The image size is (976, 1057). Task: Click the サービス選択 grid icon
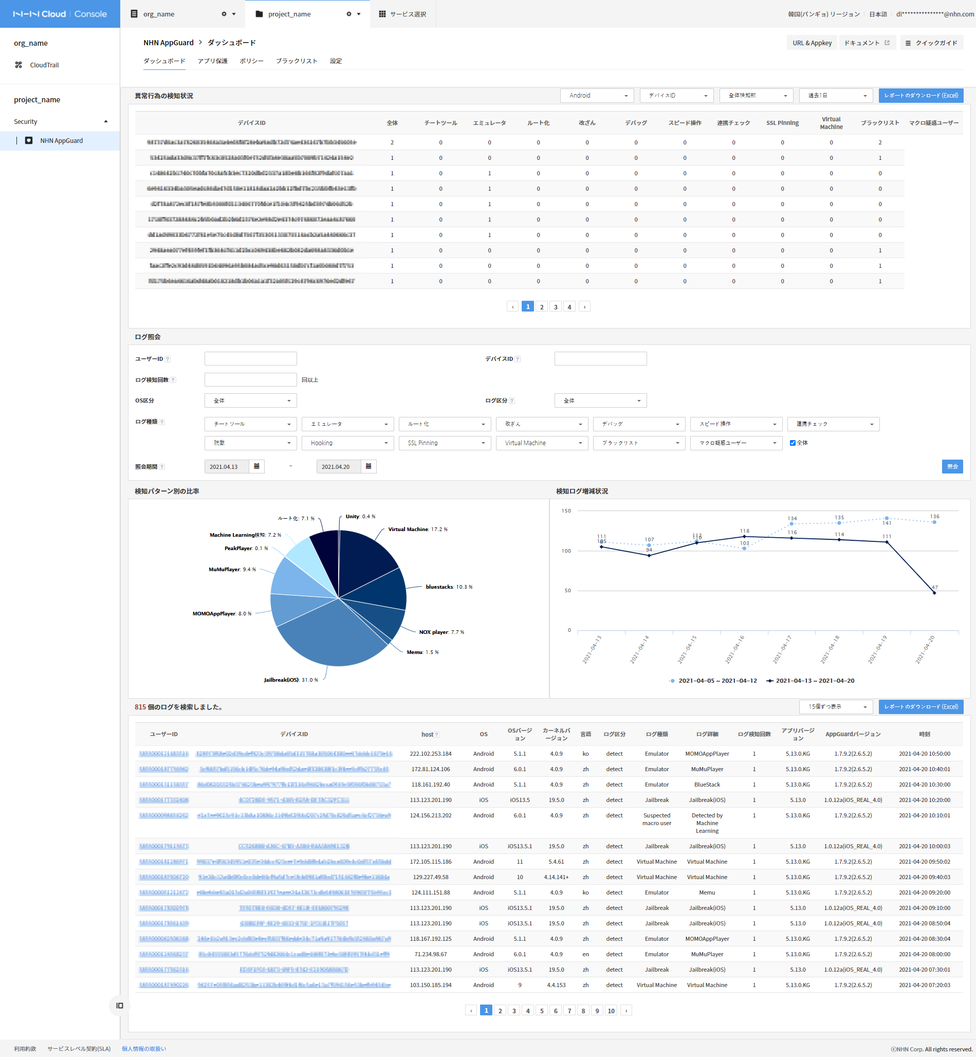(x=382, y=14)
